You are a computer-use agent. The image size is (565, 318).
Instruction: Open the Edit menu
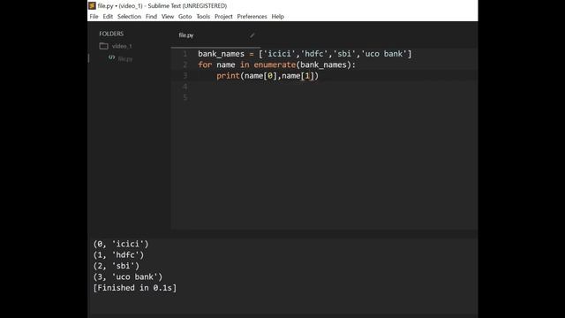tap(108, 17)
